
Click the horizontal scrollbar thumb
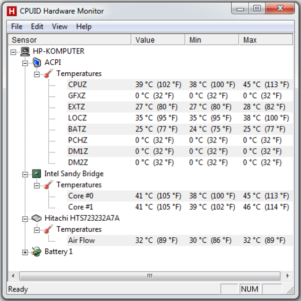tap(150, 276)
